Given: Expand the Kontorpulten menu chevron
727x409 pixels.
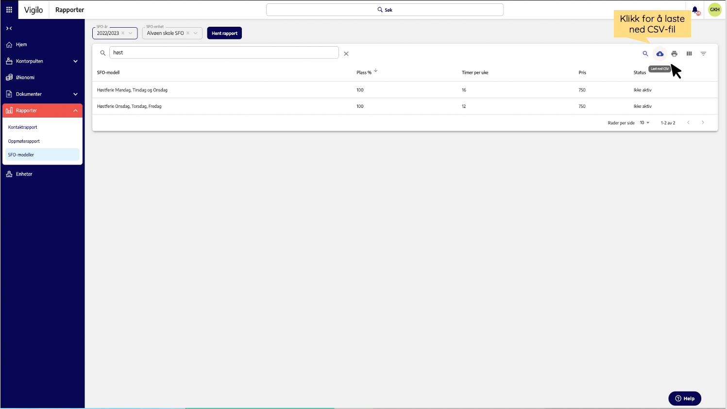Looking at the screenshot, I should click(x=75, y=61).
